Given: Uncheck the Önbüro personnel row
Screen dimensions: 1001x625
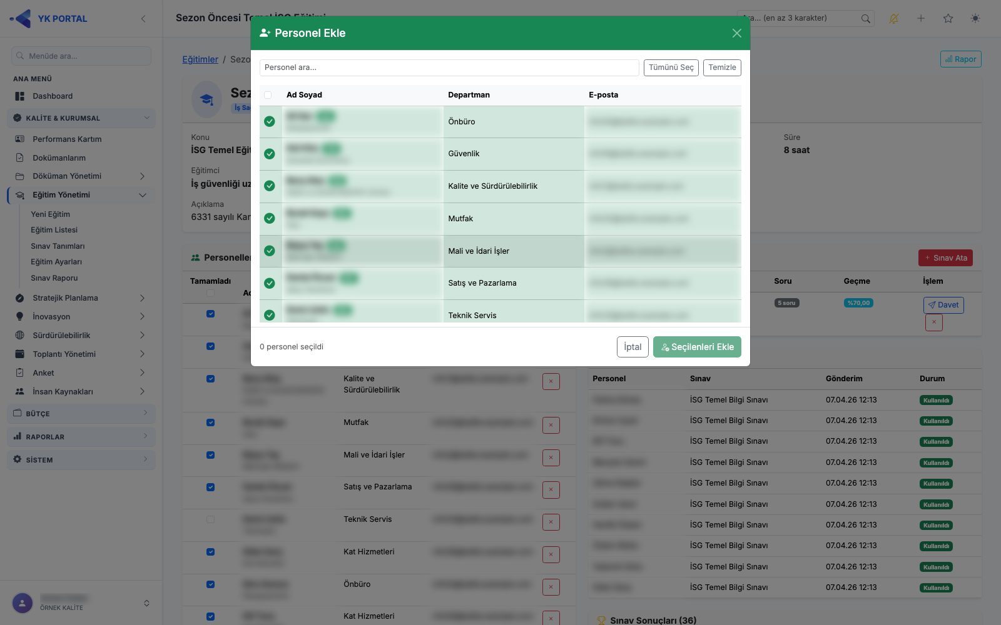Looking at the screenshot, I should [x=270, y=121].
